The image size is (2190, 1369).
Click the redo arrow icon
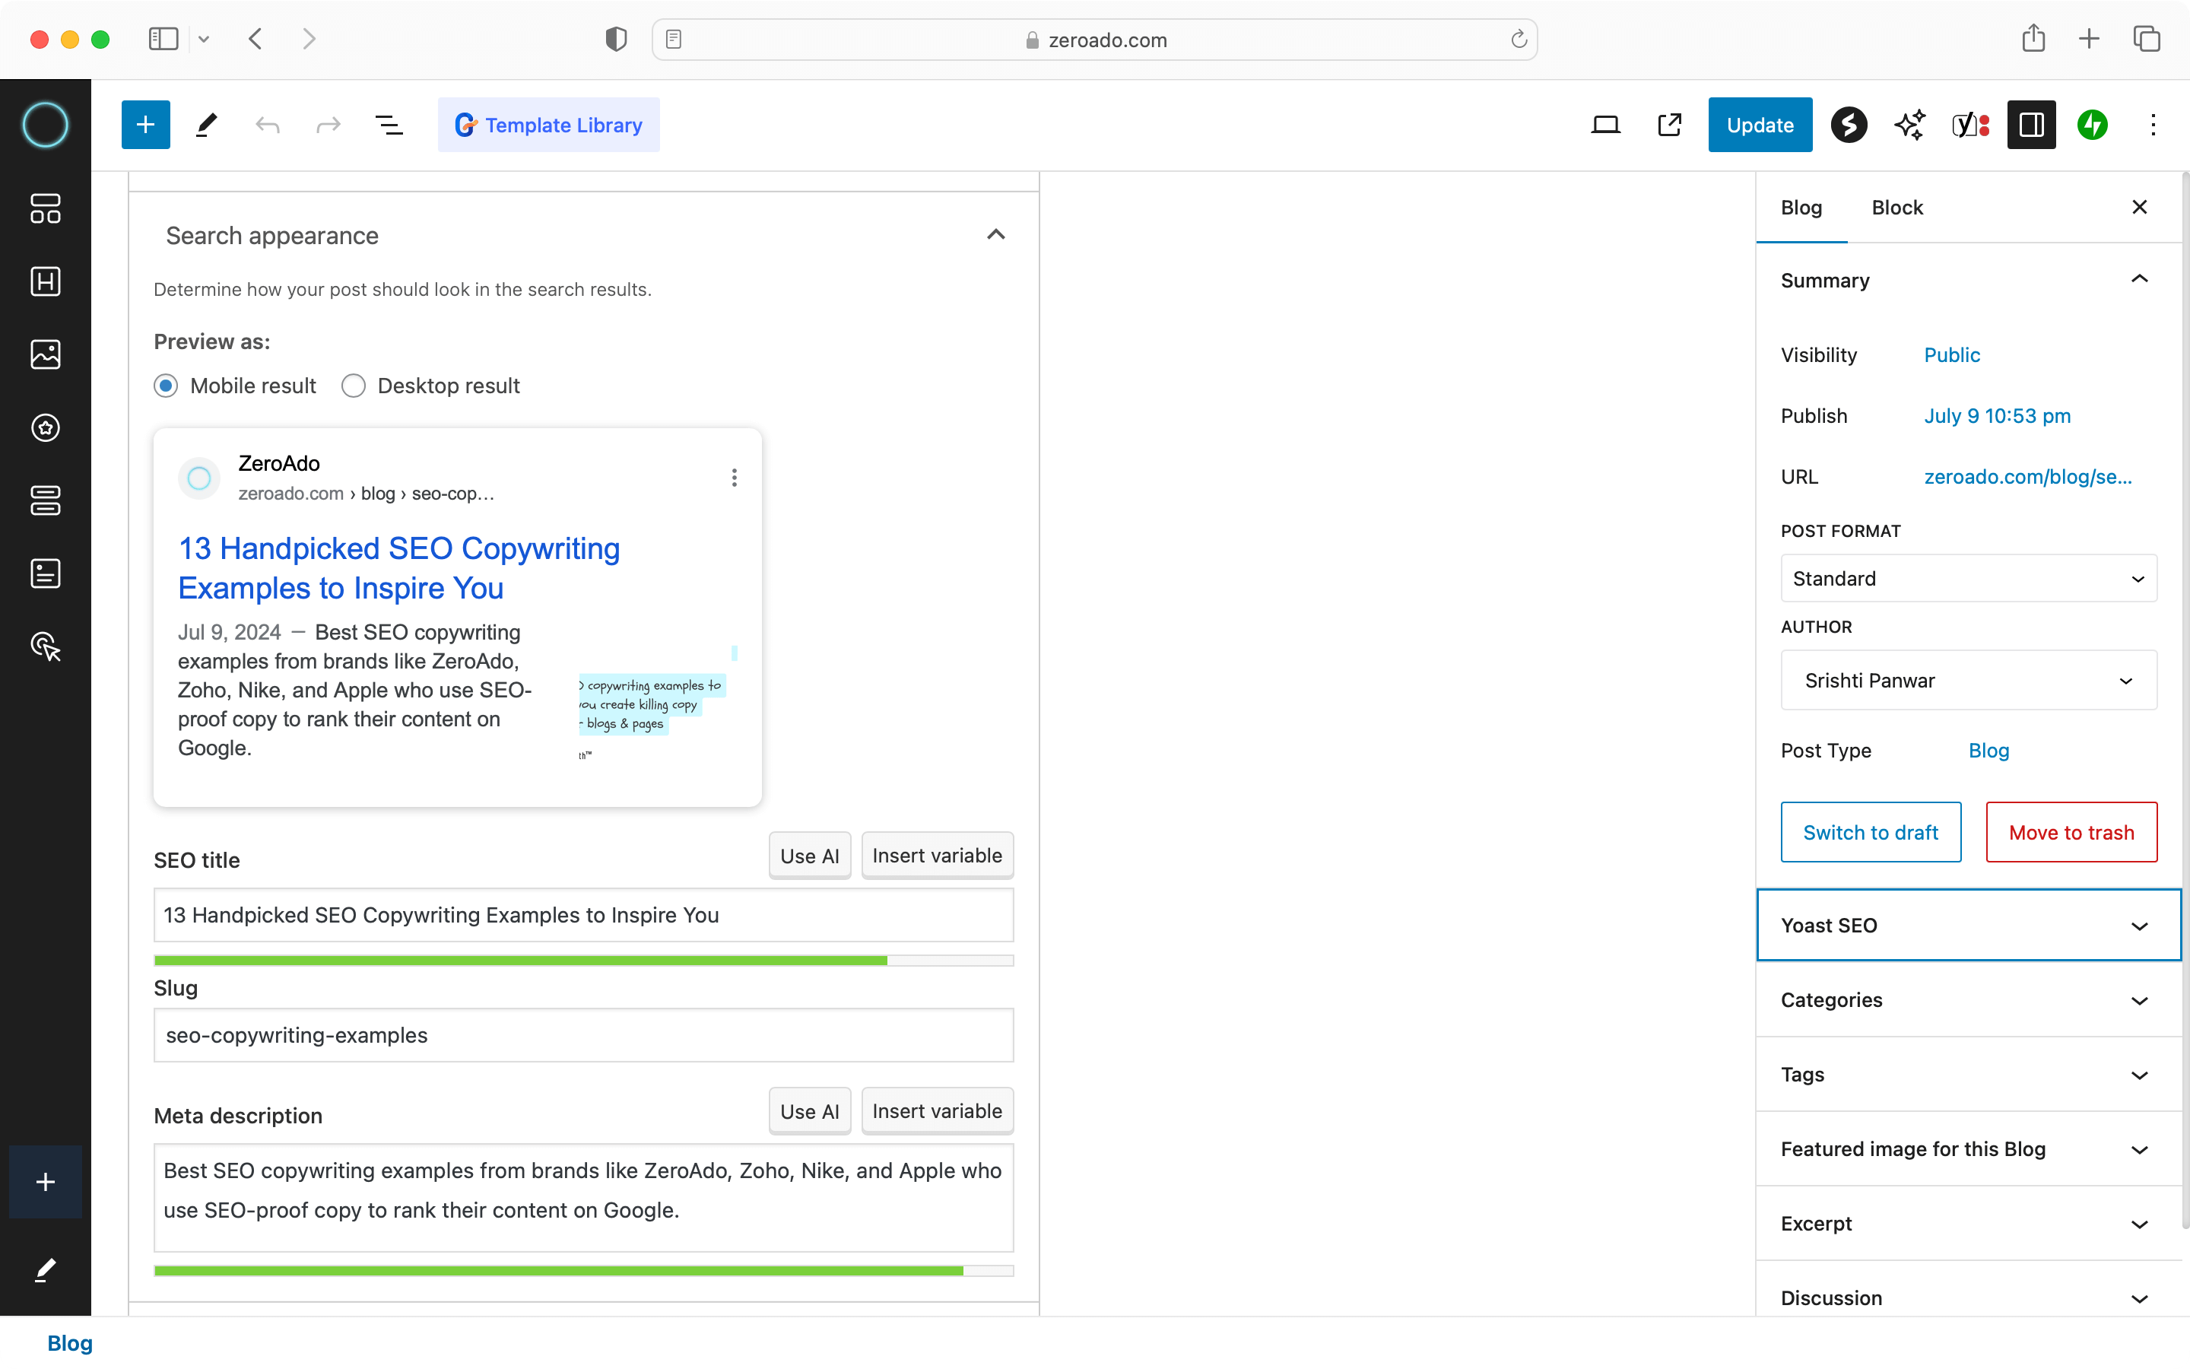tap(328, 125)
